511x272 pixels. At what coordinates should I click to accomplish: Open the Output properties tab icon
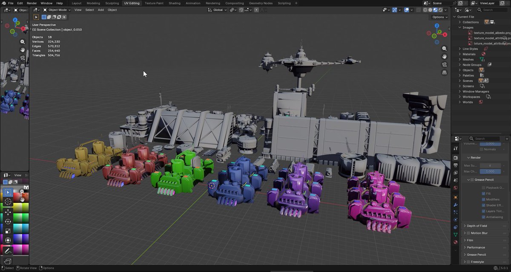coord(455,165)
